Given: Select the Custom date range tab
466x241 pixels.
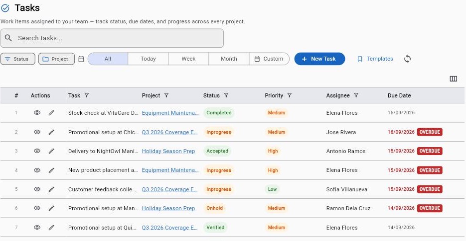Looking at the screenshot, I should pyautogui.click(x=269, y=59).
